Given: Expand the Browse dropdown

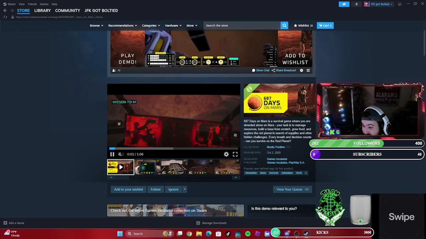Looking at the screenshot, I should 97,26.
